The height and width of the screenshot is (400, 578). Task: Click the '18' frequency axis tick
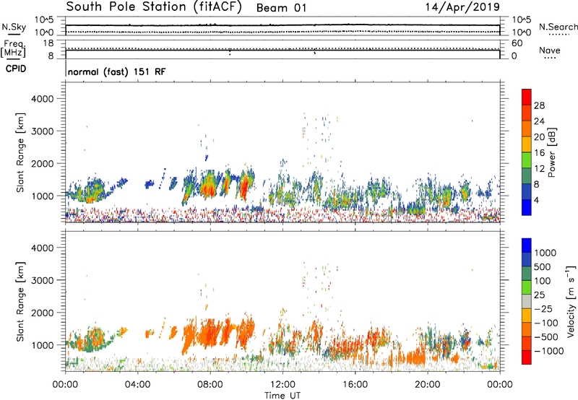(x=48, y=43)
